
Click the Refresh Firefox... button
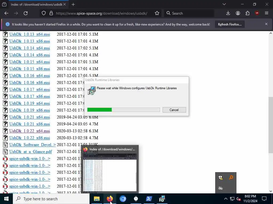pyautogui.click(x=230, y=24)
